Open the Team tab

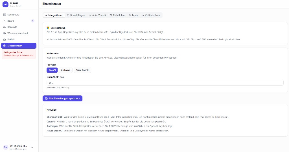[x=133, y=15]
